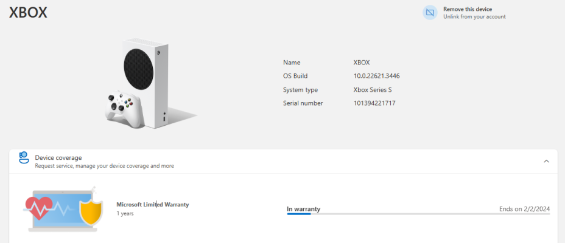The image size is (565, 243).
Task: Click the In warranty status label
Action: [x=303, y=209]
